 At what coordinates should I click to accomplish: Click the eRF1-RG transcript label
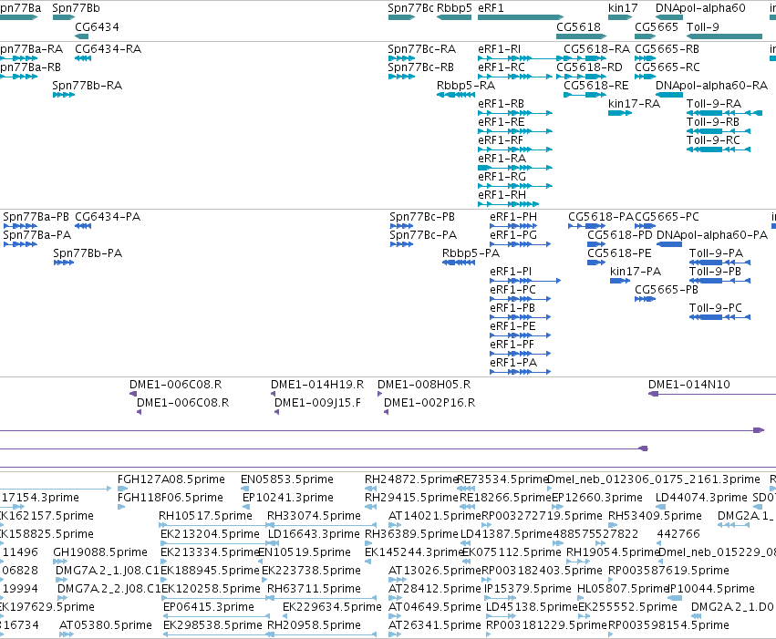(x=502, y=177)
